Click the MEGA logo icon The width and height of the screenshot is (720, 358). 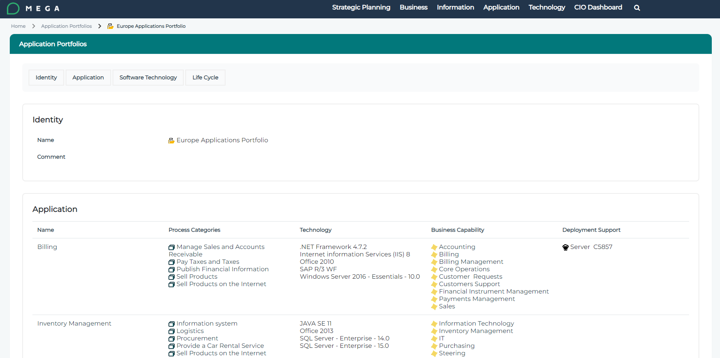point(13,8)
